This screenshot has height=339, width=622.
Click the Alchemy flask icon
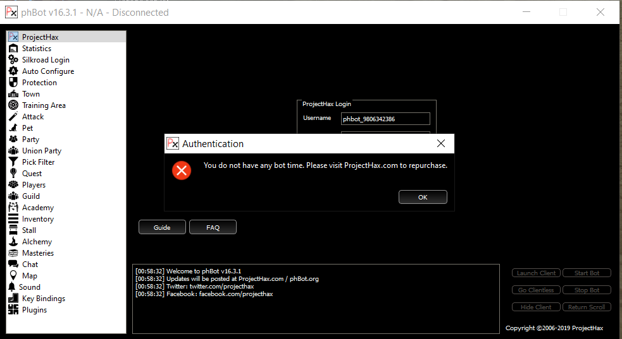[13, 242]
